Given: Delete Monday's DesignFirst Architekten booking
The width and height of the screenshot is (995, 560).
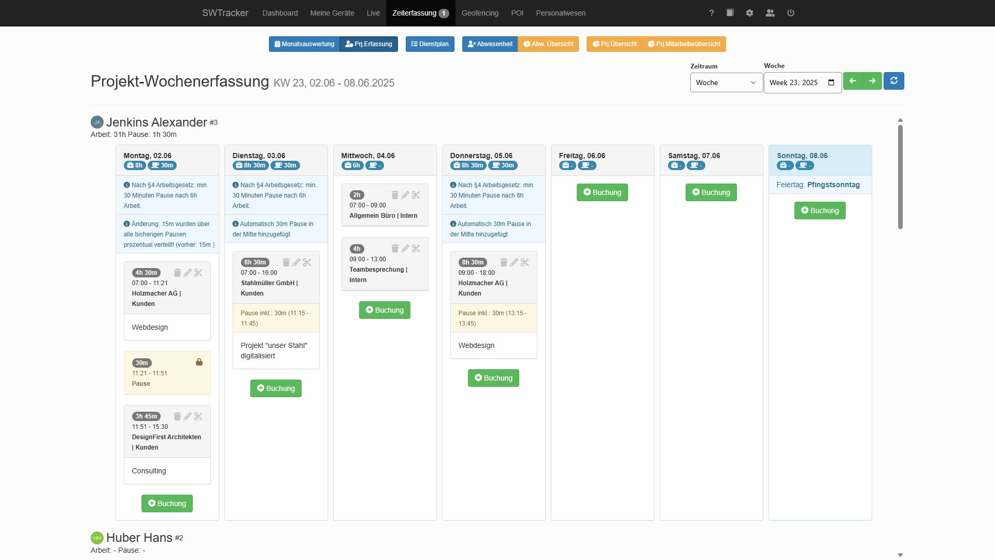Looking at the screenshot, I should pos(177,416).
